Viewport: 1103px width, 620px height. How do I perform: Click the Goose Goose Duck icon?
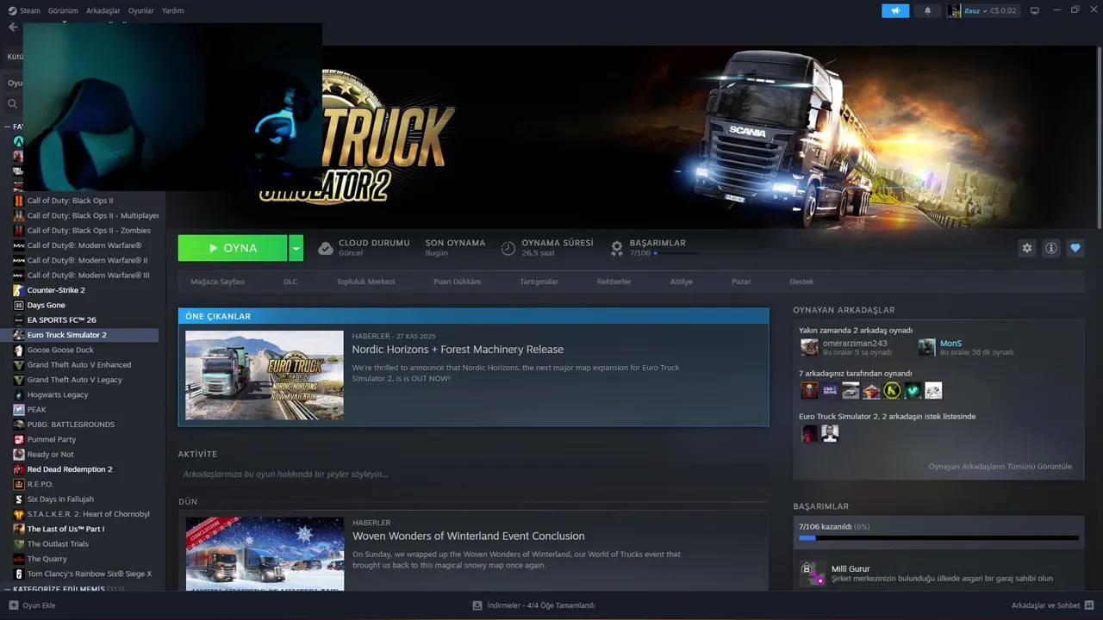tap(19, 350)
